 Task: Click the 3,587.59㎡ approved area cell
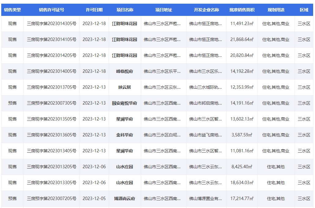[242, 135]
